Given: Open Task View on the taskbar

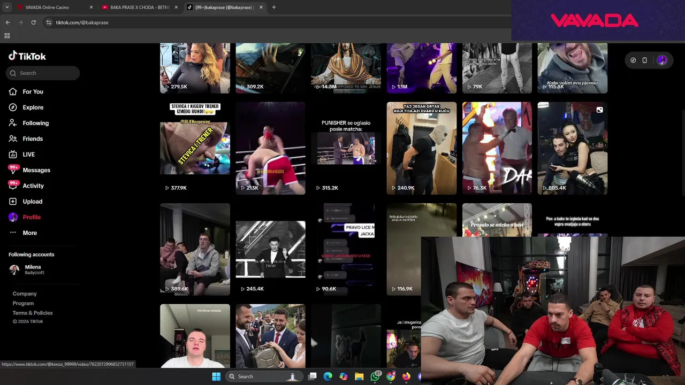Looking at the screenshot, I should point(313,376).
